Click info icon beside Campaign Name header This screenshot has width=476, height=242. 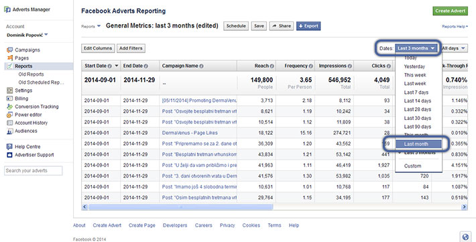(201, 66)
